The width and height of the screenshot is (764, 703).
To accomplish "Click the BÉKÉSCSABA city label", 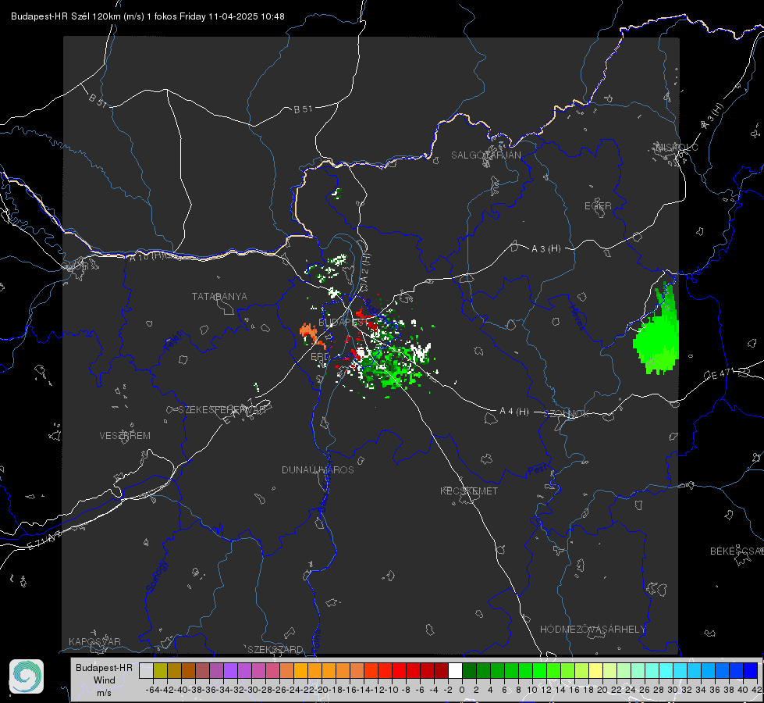I will tap(737, 551).
